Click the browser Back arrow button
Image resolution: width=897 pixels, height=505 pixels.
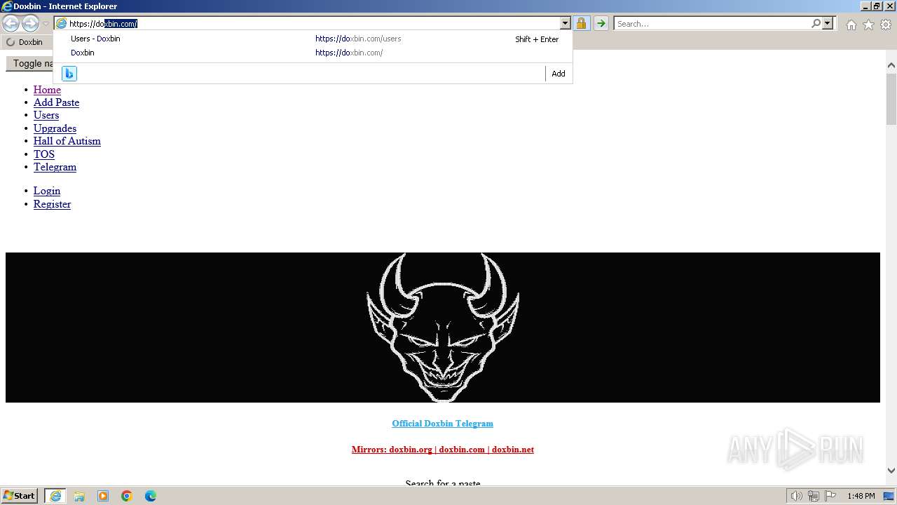click(x=11, y=23)
